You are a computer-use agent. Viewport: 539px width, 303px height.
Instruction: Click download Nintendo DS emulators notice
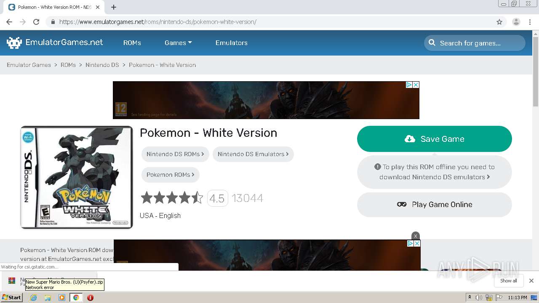point(435,172)
